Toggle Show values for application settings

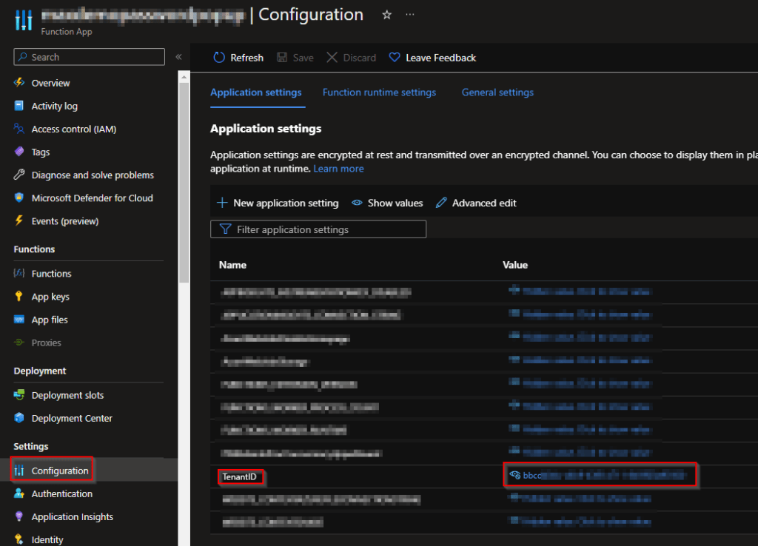coord(387,203)
